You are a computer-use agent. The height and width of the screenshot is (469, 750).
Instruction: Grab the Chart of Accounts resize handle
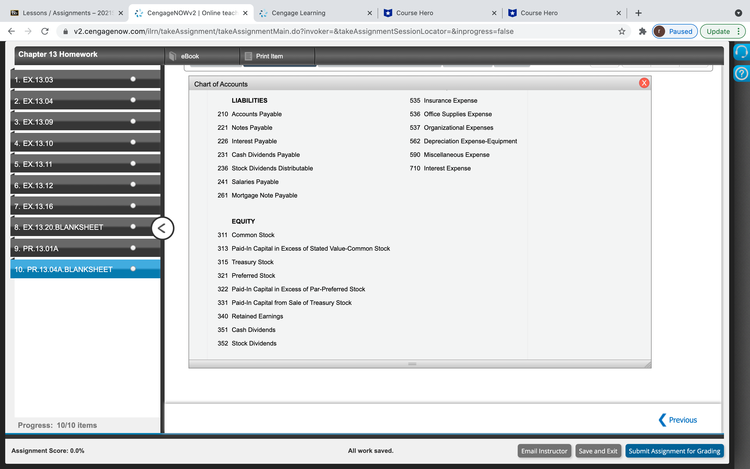[647, 365]
